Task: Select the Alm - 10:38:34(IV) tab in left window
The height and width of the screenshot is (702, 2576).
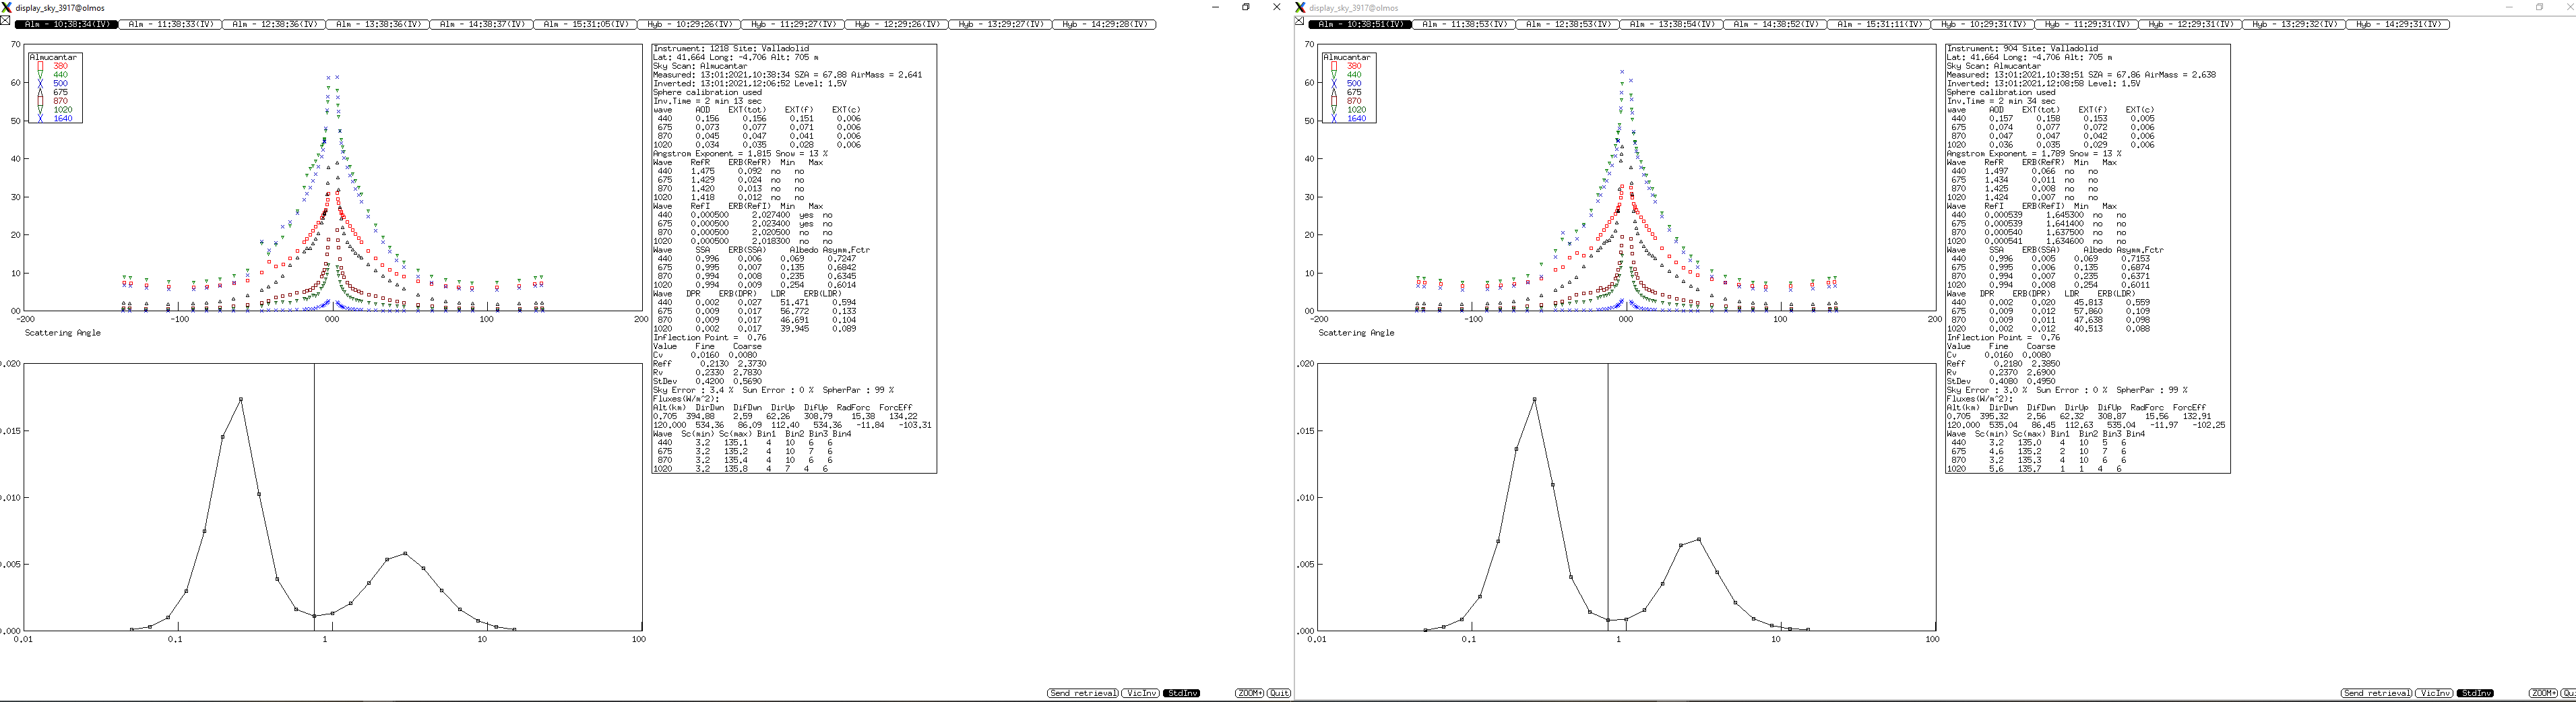Action: 66,24
